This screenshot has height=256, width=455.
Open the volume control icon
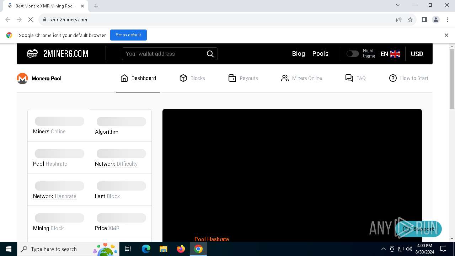pyautogui.click(x=409, y=249)
